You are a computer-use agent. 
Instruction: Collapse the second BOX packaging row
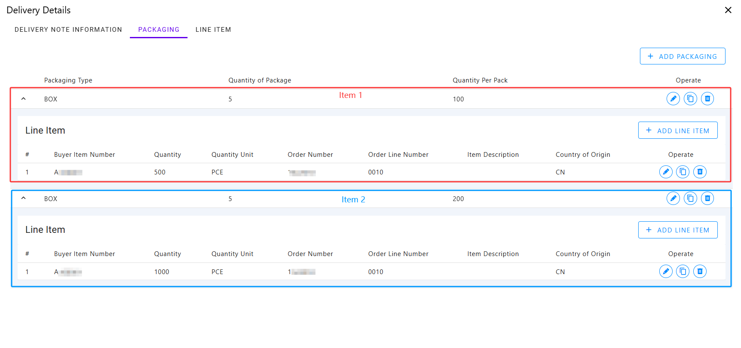[24, 198]
